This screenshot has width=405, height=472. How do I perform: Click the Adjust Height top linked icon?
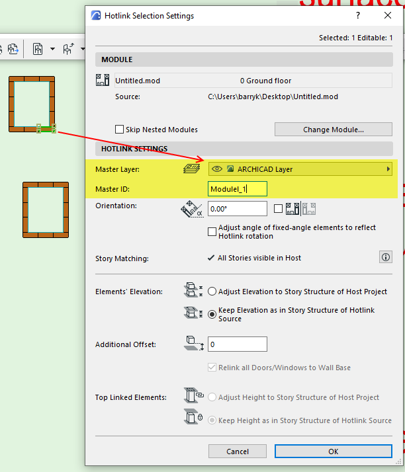click(x=194, y=395)
